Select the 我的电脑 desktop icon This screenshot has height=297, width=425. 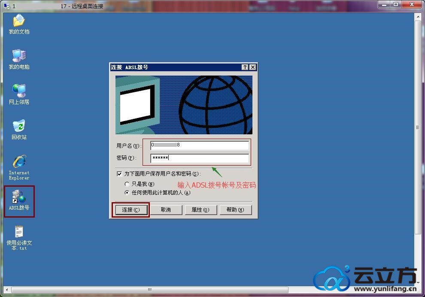point(19,59)
